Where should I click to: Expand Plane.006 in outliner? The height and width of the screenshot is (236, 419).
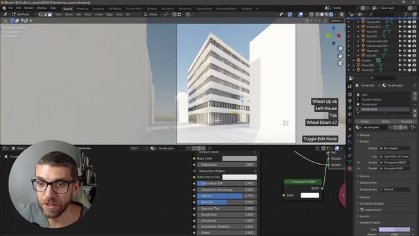(x=354, y=66)
